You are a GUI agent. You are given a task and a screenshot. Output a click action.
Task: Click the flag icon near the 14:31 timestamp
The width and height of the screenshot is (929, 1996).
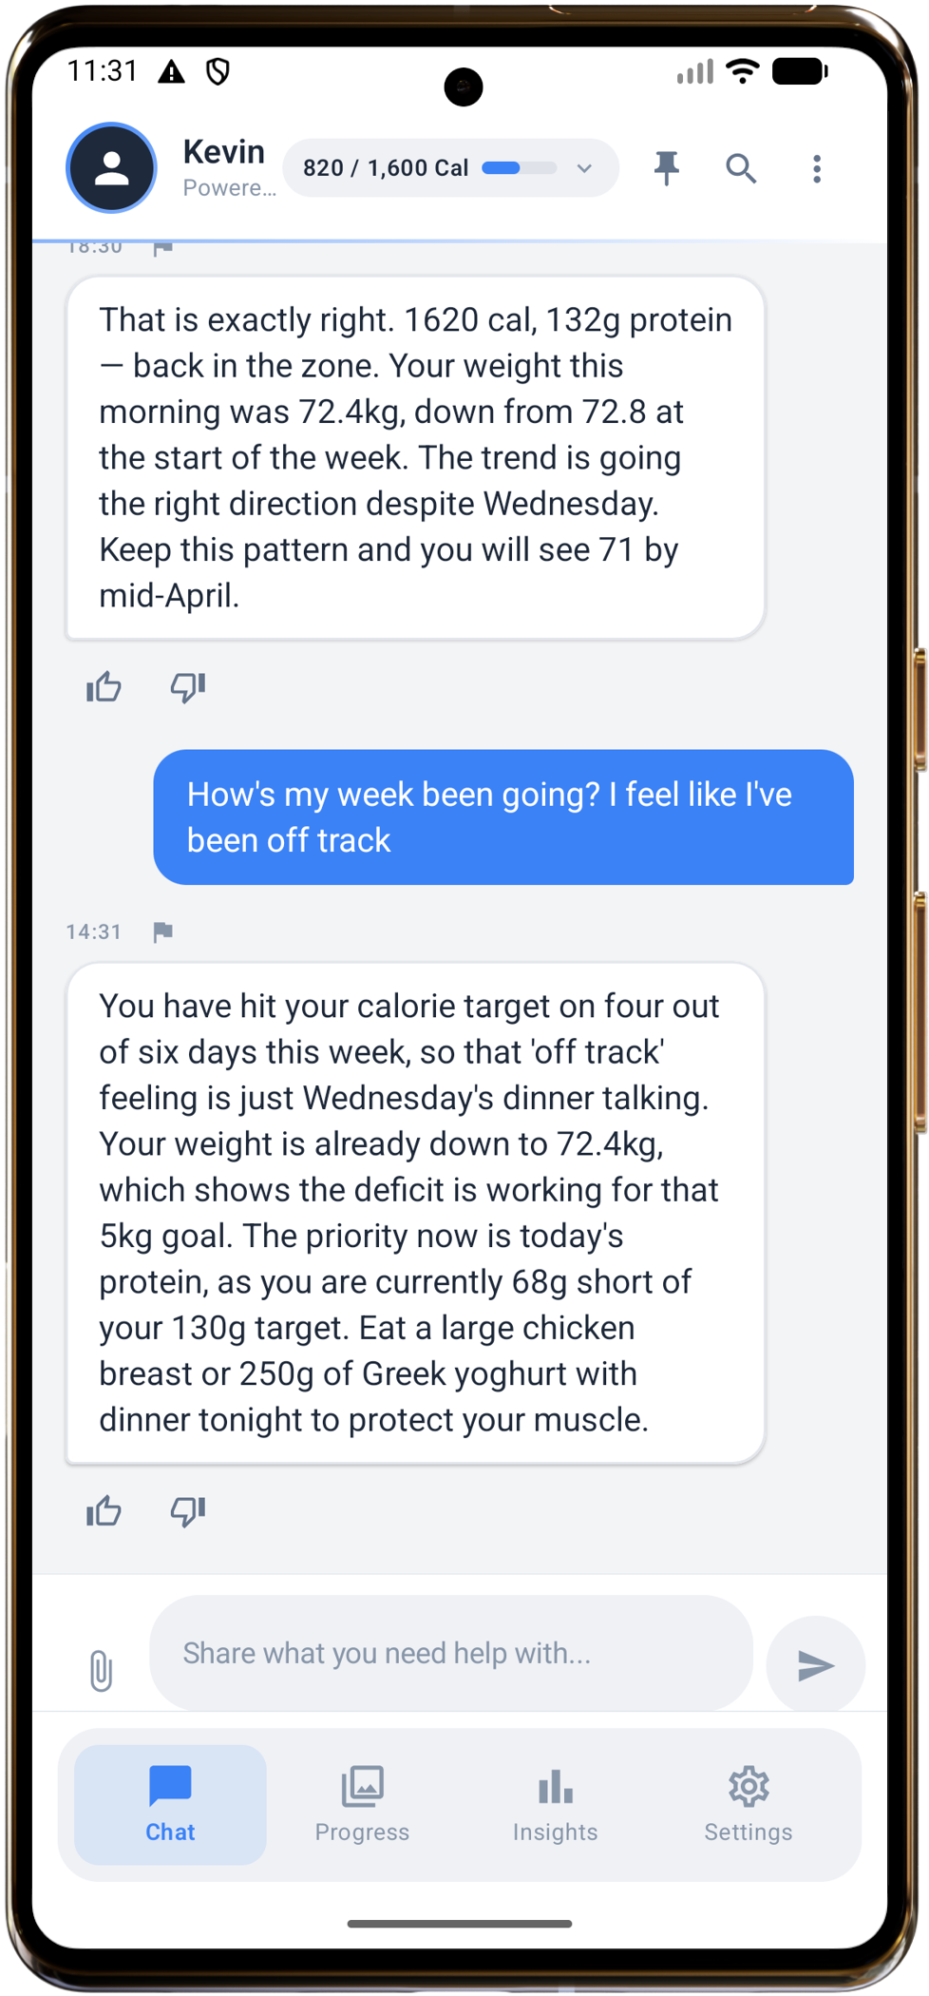pos(162,931)
